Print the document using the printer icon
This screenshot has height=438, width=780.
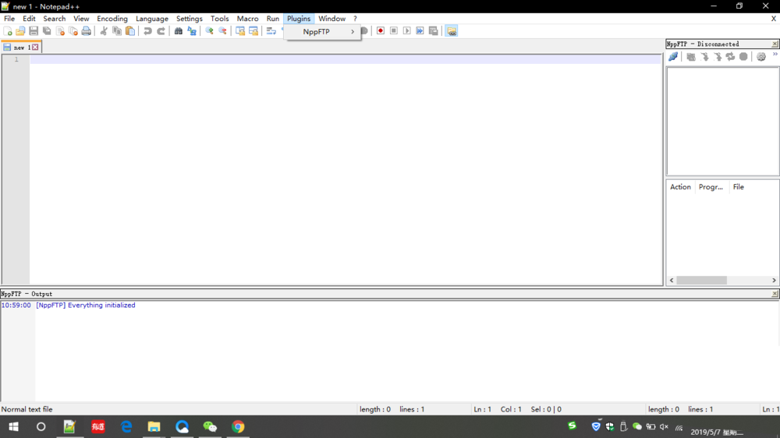[86, 31]
